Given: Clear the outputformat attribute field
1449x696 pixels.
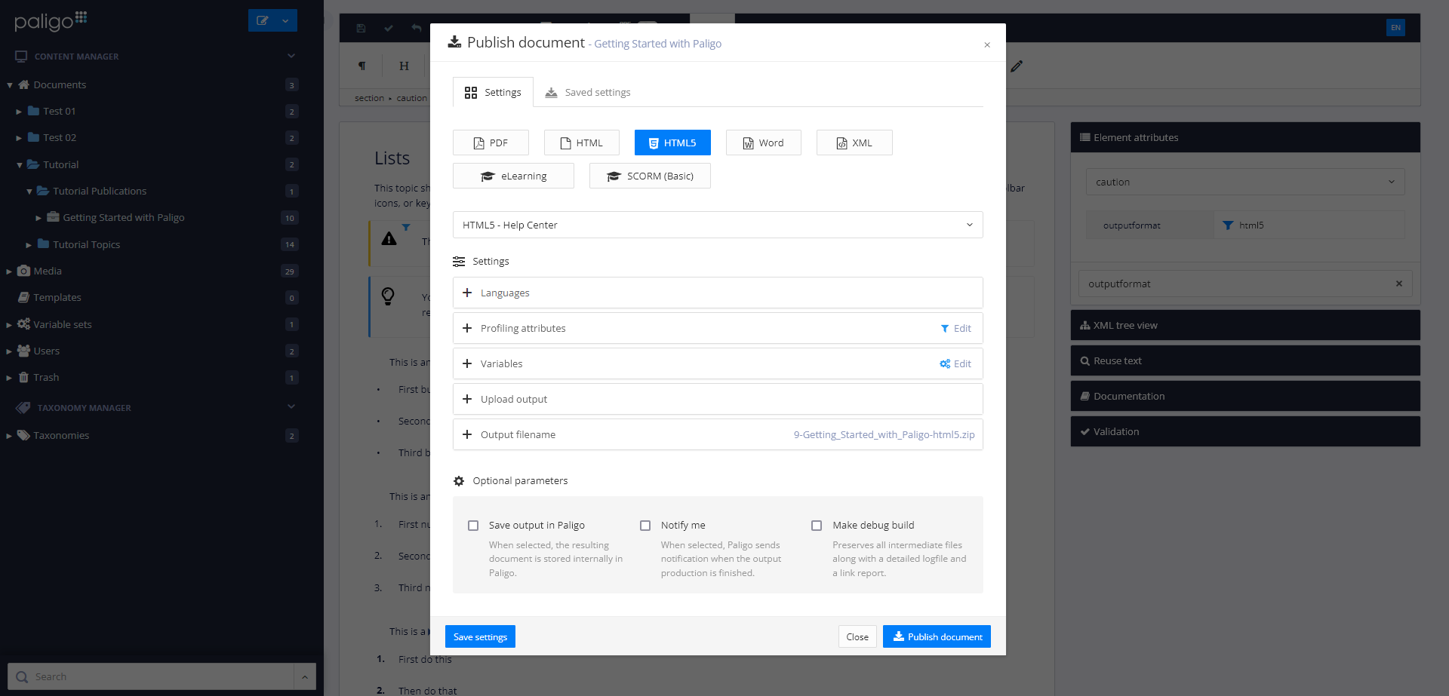Looking at the screenshot, I should click(1398, 284).
